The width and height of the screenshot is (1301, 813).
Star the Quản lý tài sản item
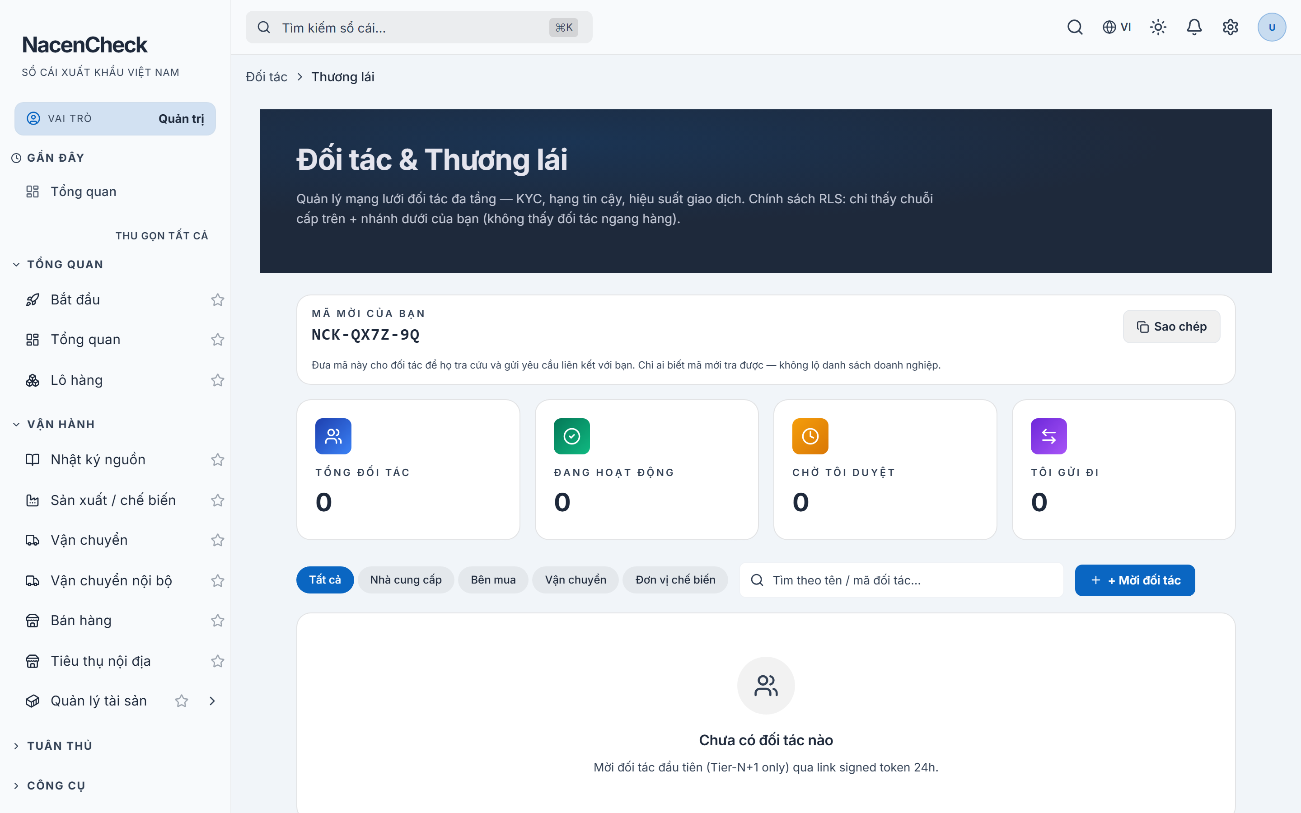pos(182,701)
